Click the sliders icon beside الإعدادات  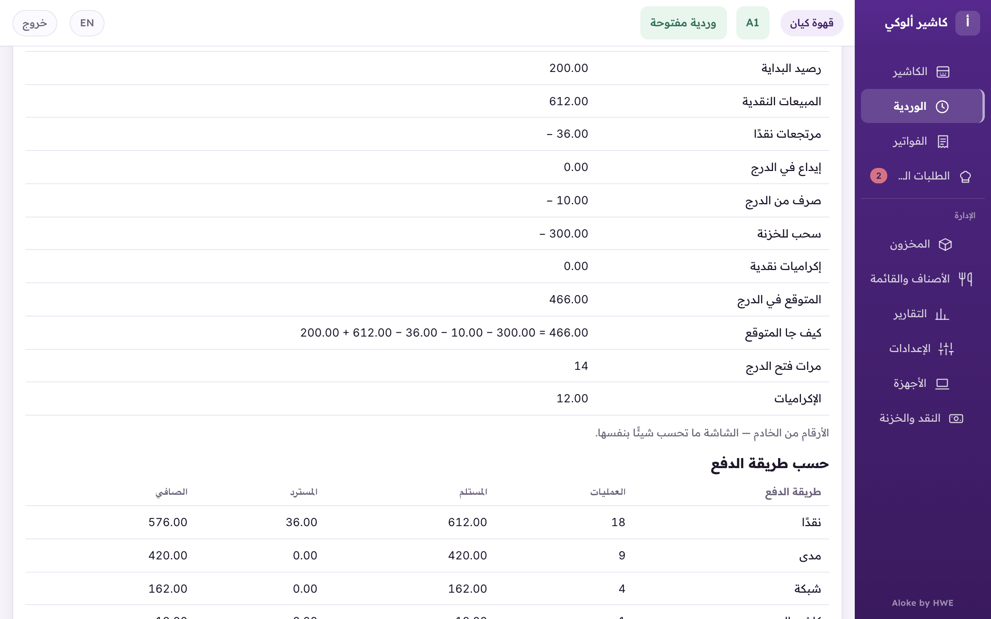click(x=946, y=349)
